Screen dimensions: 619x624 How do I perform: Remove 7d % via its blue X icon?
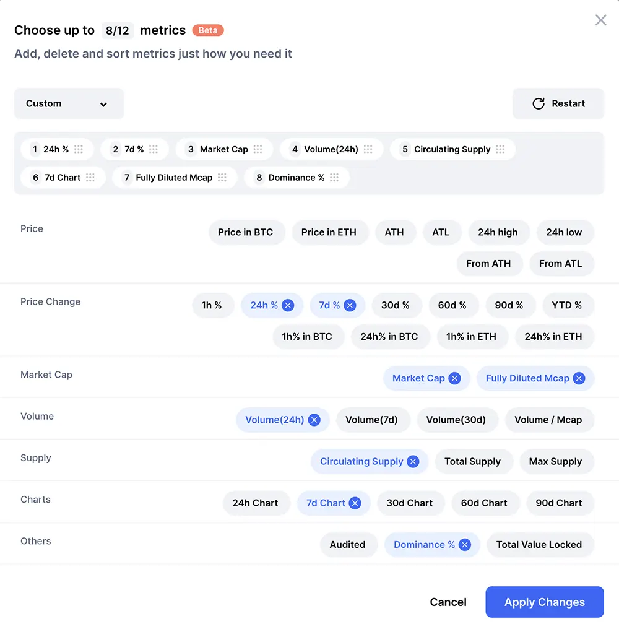point(350,305)
